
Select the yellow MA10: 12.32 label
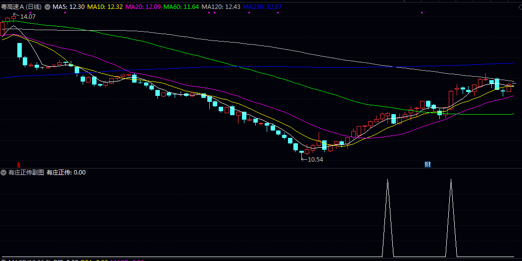tap(105, 7)
